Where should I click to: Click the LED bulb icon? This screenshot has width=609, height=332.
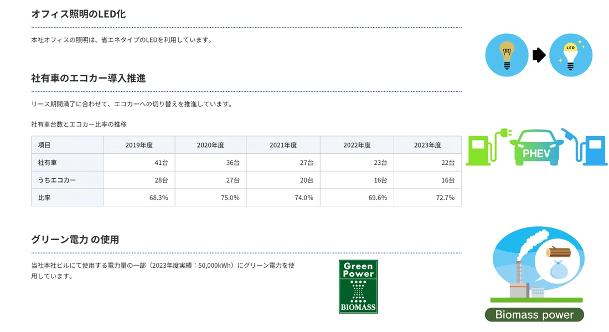571,55
